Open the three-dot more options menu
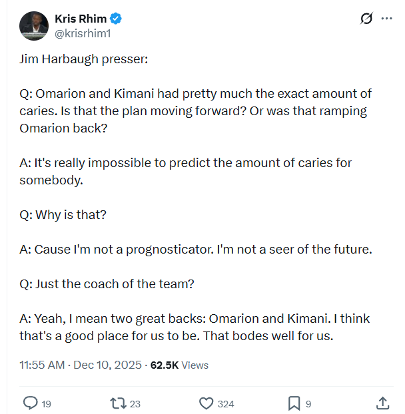This screenshot has height=414, width=405. pyautogui.click(x=386, y=19)
